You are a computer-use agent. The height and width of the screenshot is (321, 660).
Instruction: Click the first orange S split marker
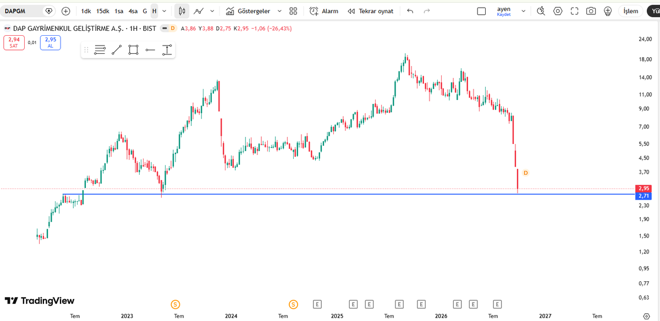coord(175,304)
